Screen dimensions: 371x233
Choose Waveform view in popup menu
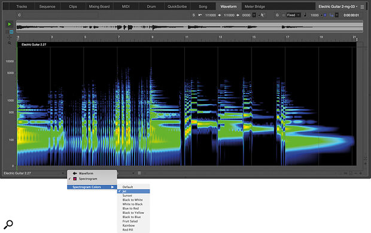(92, 173)
